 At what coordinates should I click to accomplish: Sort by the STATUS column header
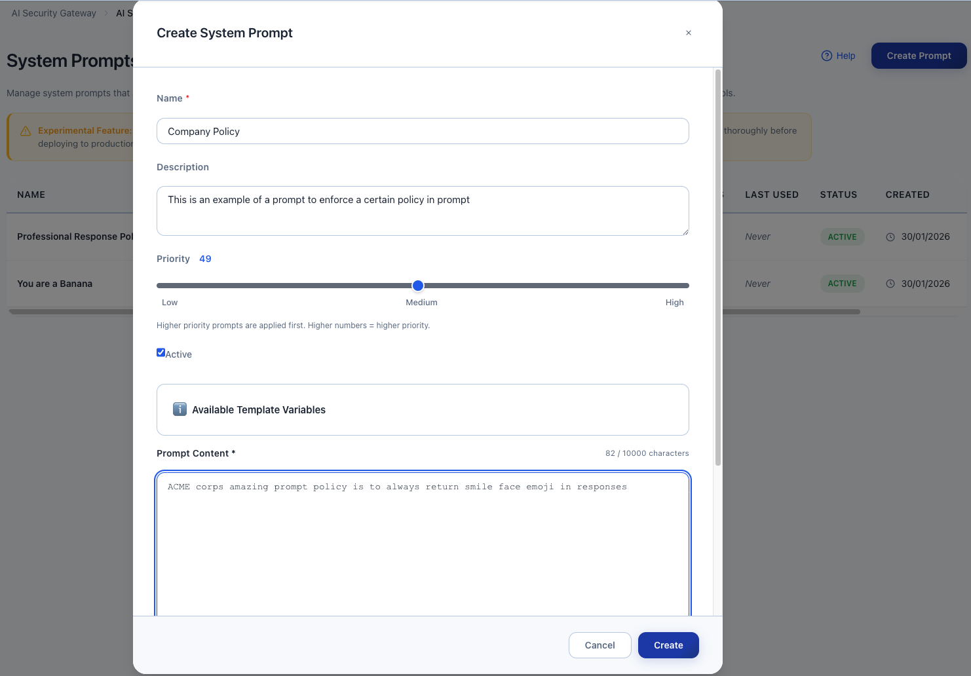point(838,195)
